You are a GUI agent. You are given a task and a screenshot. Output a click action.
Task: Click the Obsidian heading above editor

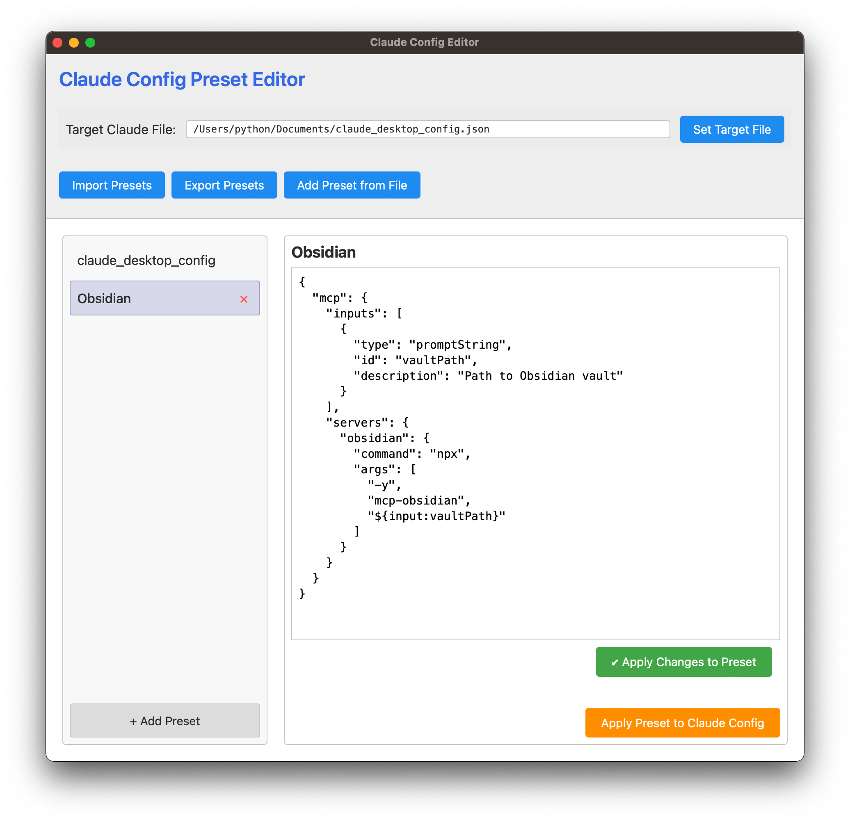coord(324,252)
